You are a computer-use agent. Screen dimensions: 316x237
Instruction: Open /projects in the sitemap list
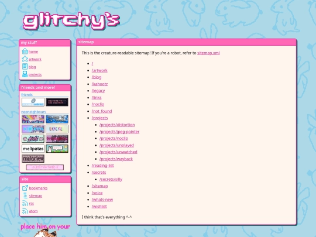(x=99, y=118)
